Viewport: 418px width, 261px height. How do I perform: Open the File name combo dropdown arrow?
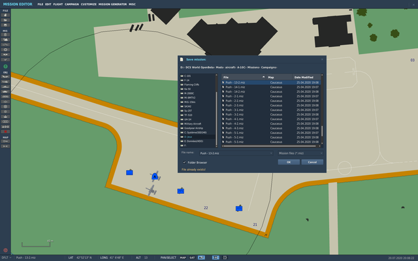click(271, 153)
